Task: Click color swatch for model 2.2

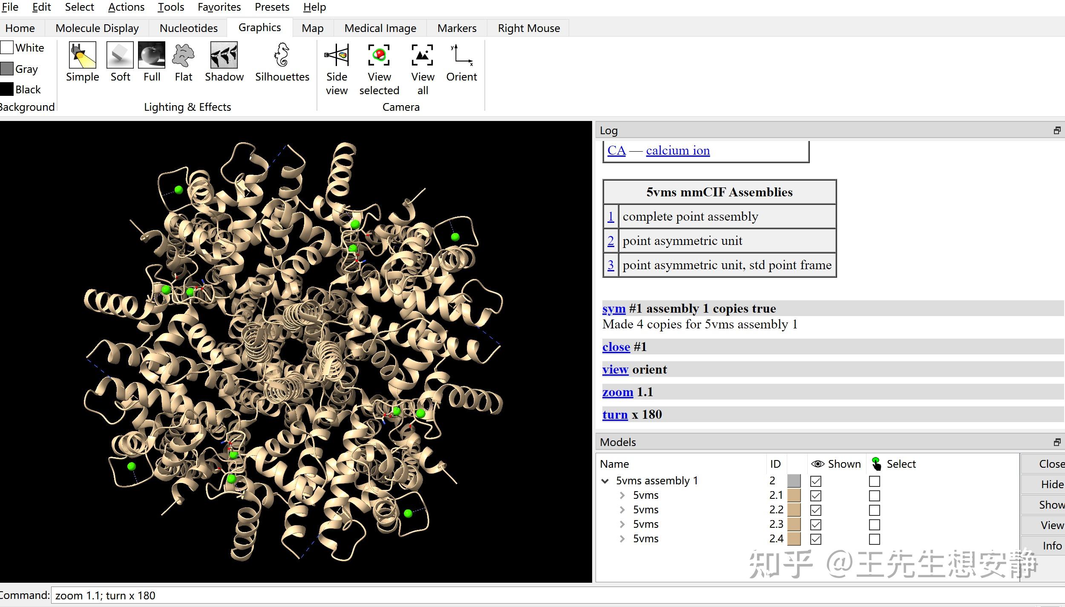Action: [x=794, y=510]
